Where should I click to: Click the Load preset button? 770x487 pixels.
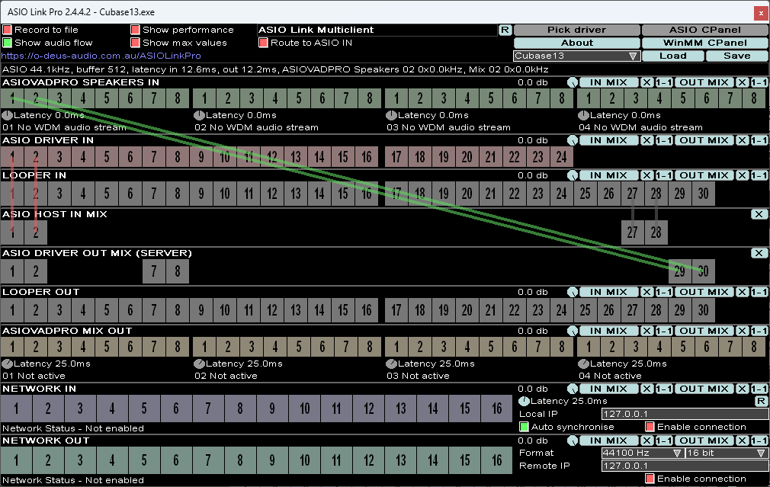click(x=672, y=56)
